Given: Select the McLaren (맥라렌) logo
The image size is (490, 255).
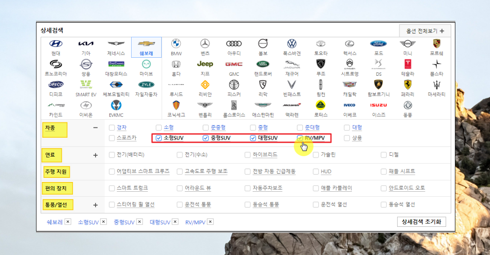Looking at the screenshot, I should coord(292,105).
